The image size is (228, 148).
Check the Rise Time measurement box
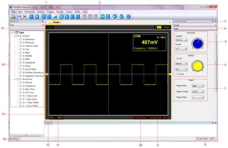tap(21, 89)
